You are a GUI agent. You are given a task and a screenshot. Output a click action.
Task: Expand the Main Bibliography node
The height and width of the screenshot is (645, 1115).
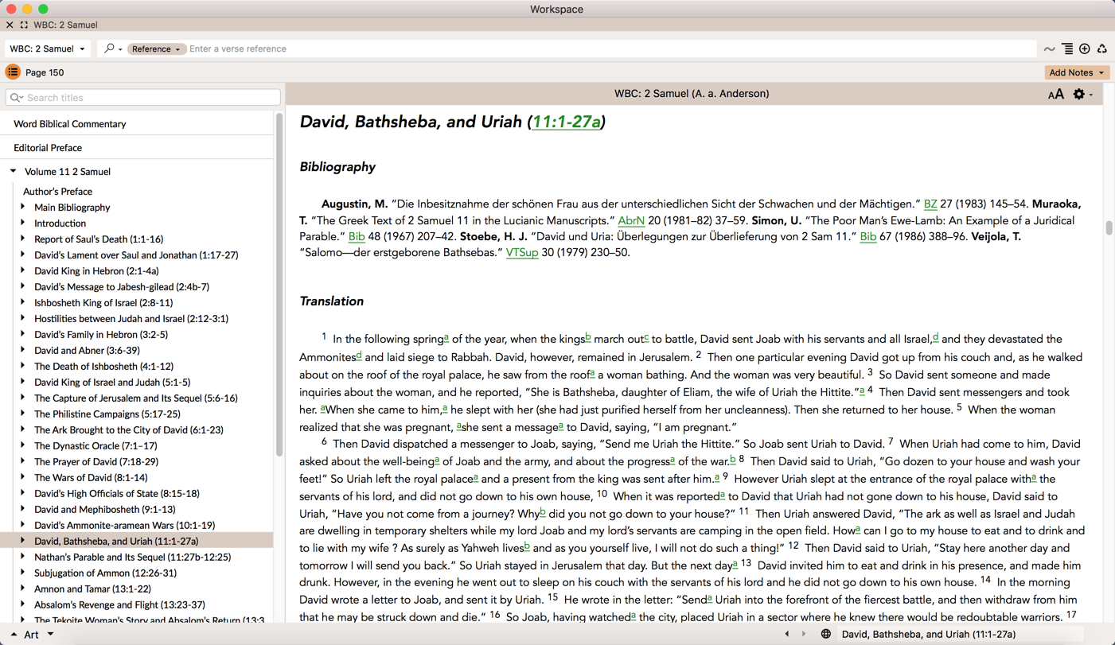tap(23, 207)
